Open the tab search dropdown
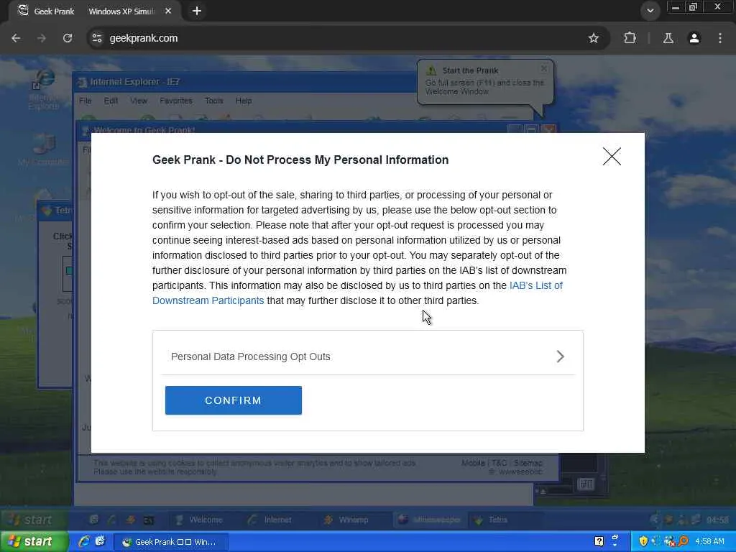Screen dimensions: 736x552 650,11
